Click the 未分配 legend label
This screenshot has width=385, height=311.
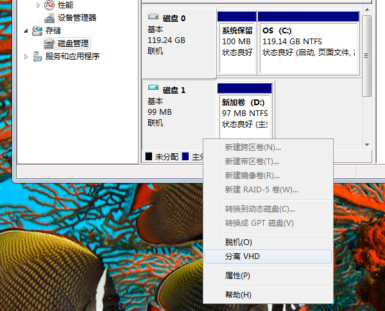166,156
